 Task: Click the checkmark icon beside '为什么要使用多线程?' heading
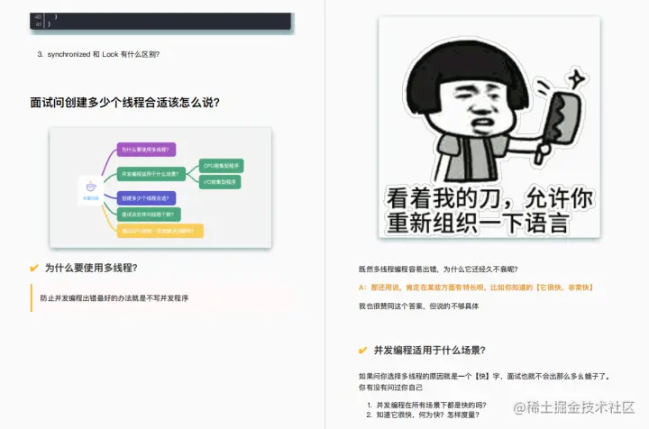tap(34, 268)
